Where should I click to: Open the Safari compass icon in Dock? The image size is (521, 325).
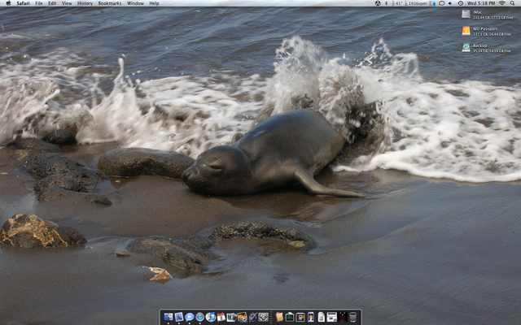click(199, 317)
